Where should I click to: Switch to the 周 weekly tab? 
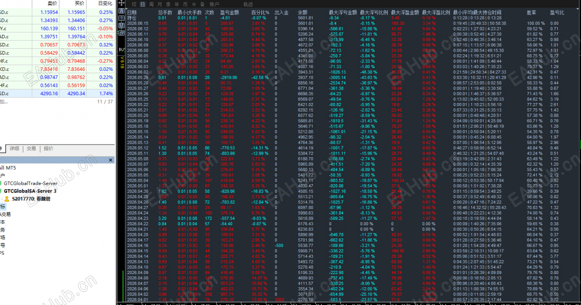click(x=151, y=4)
